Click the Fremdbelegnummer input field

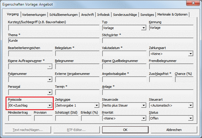171,66
